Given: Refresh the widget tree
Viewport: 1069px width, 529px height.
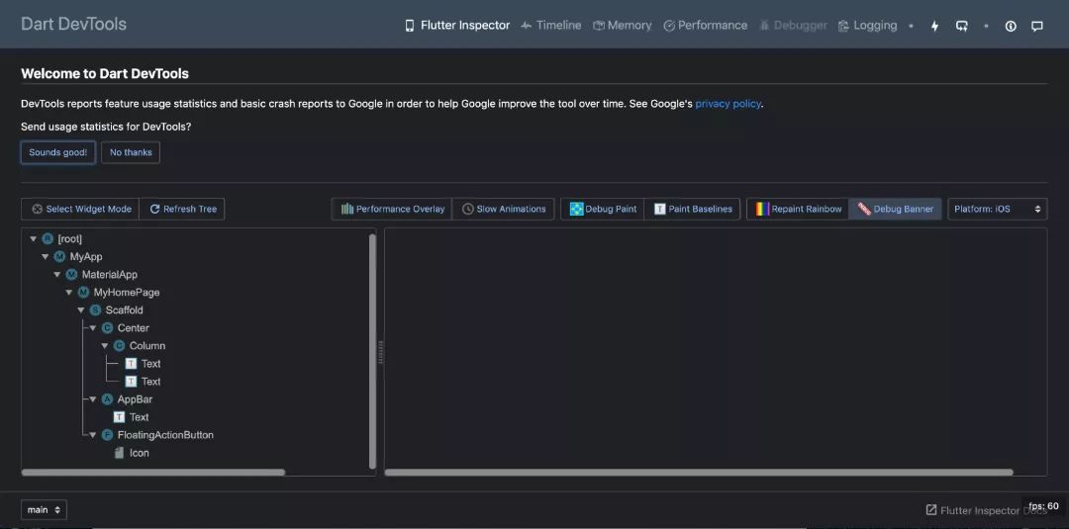Looking at the screenshot, I should pos(182,209).
